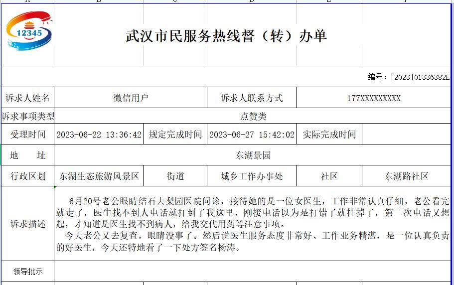
Task: Click the 街道 label cell
Action: coord(175,176)
